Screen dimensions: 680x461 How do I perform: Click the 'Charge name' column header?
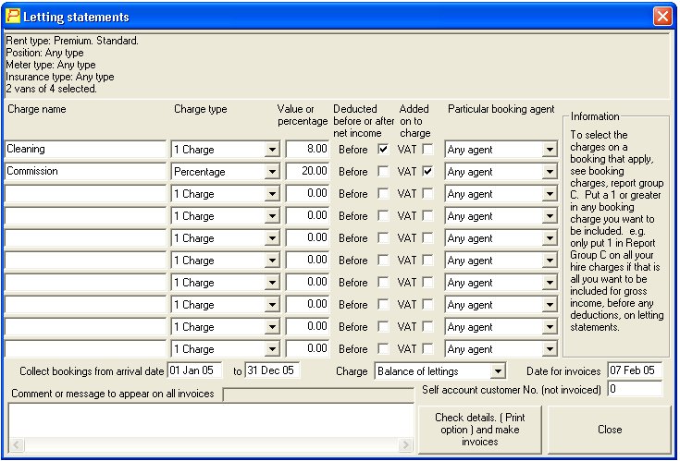click(x=37, y=109)
